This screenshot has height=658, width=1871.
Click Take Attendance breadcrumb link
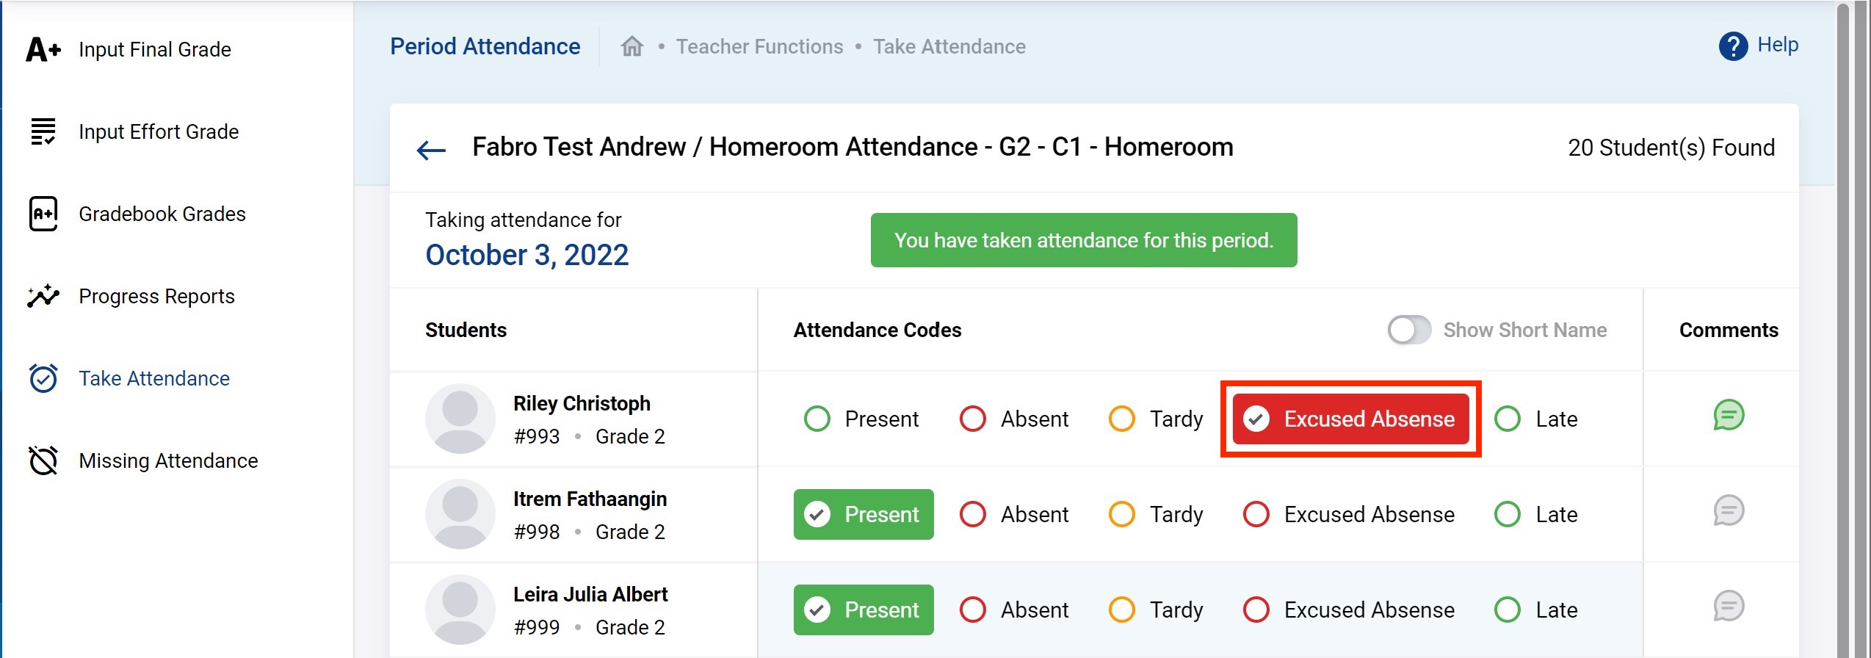point(949,47)
